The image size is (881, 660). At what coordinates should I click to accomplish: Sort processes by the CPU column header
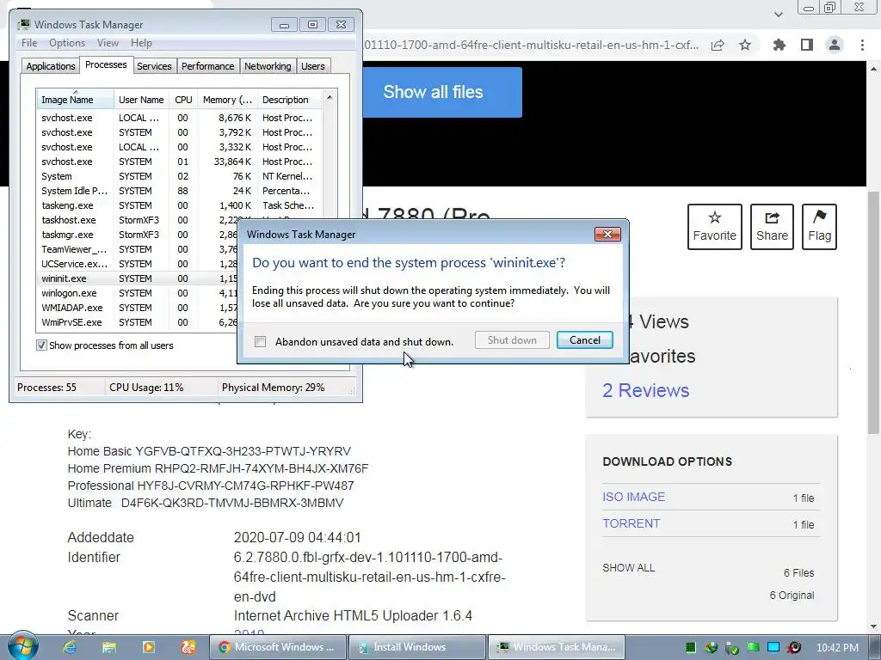coord(183,100)
